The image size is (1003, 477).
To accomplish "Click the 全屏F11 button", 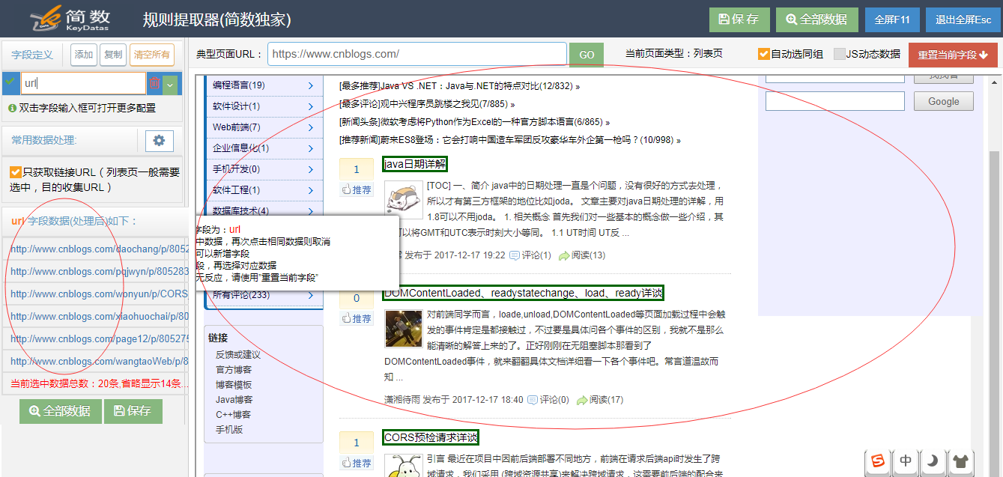I will tap(892, 19).
